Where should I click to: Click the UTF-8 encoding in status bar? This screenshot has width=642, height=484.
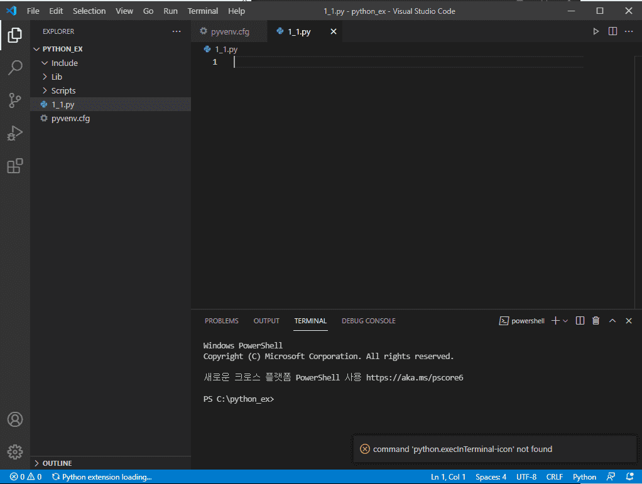(526, 477)
